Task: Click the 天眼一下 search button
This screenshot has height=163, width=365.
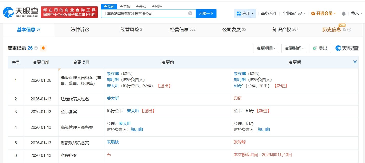Action: pyautogui.click(x=206, y=13)
